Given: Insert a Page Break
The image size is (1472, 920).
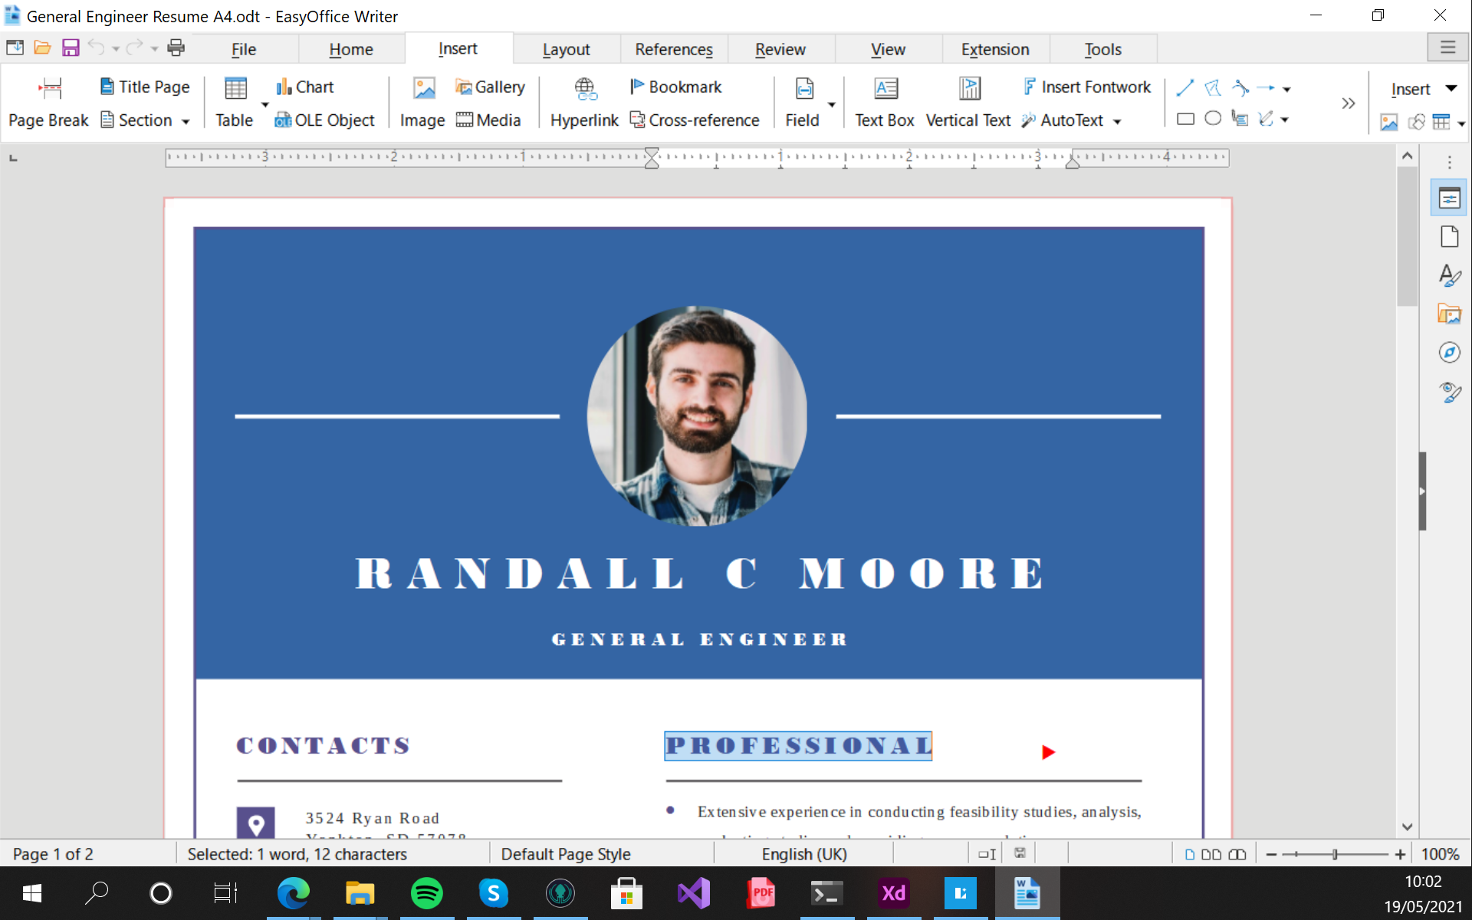Looking at the screenshot, I should click(x=48, y=102).
